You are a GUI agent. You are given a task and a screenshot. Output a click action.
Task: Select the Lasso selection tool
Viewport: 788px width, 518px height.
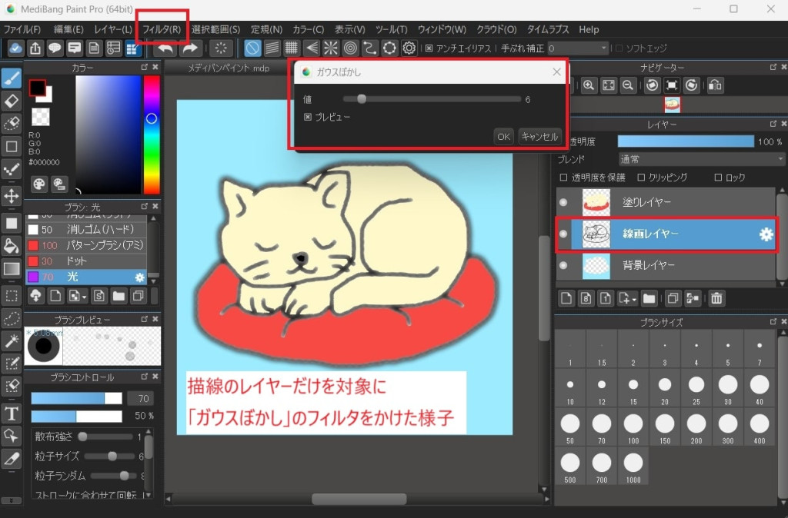coord(11,319)
